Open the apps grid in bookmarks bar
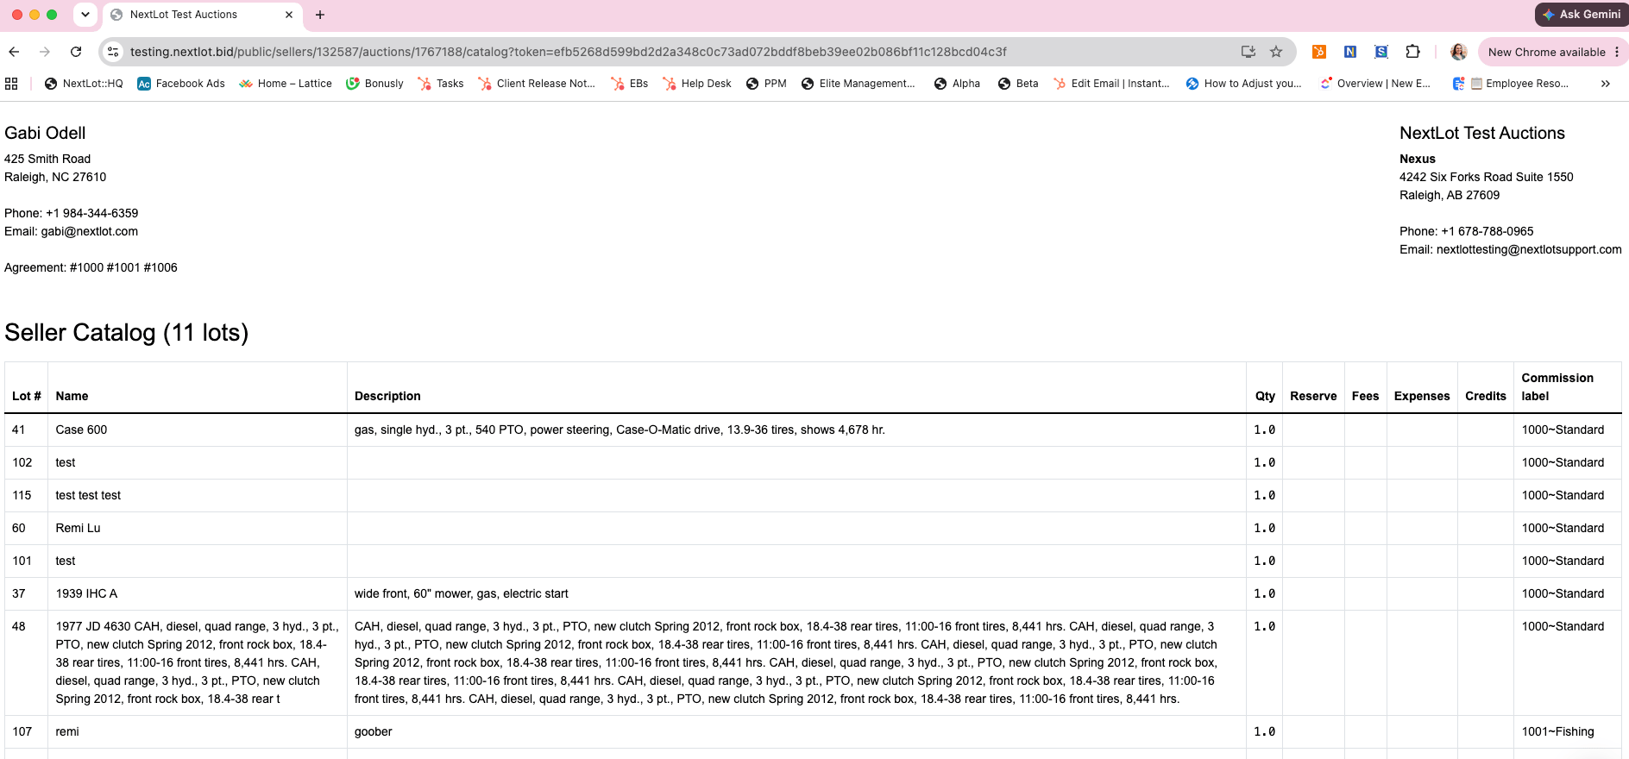This screenshot has width=1629, height=759. (11, 84)
